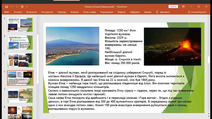212x119 pixels.
Task: Open the Надбудови tab
Action: 135,12
